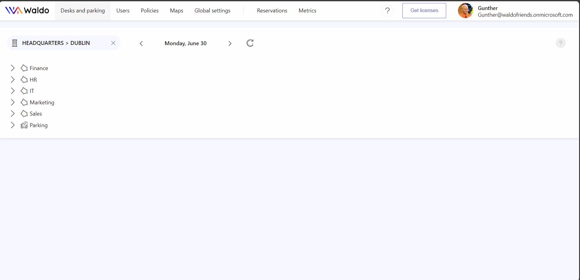
Task: Go to the Metrics section
Action: tap(307, 10)
